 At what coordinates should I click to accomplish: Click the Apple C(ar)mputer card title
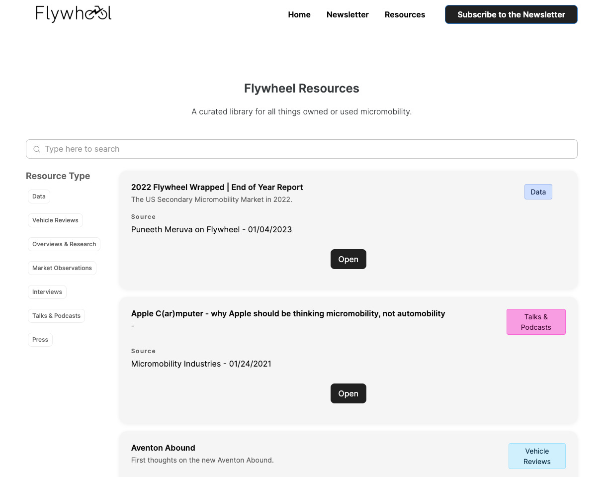[x=288, y=314]
